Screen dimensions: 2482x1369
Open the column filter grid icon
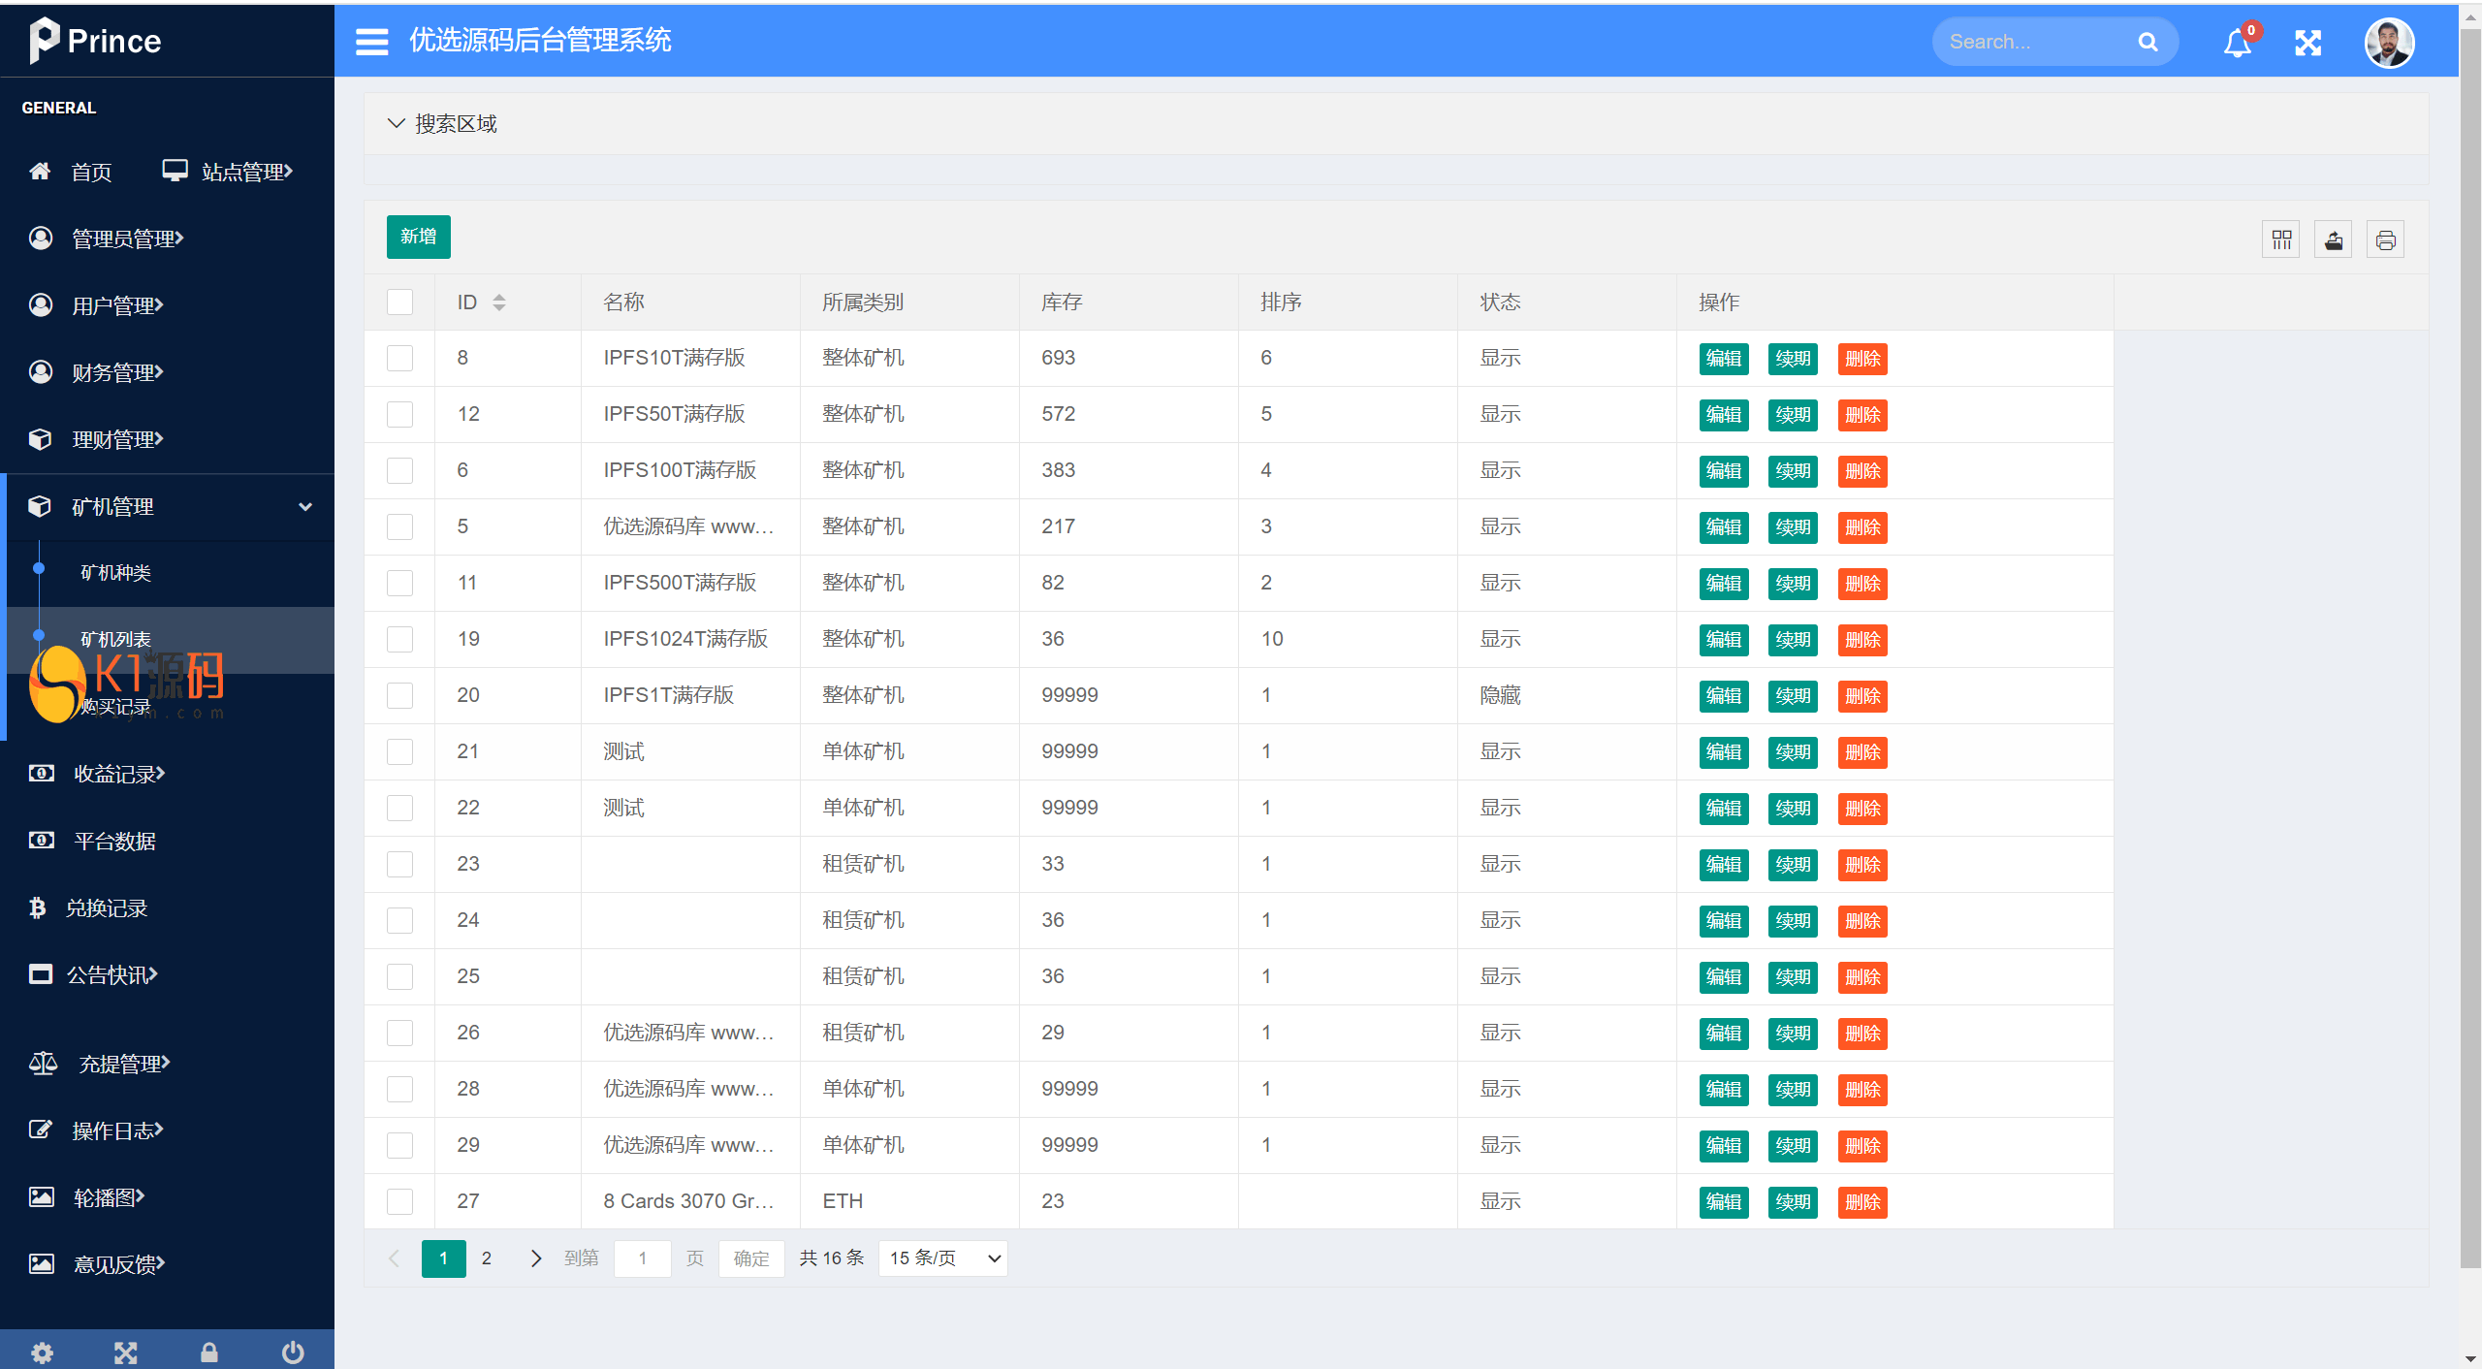(x=2281, y=239)
